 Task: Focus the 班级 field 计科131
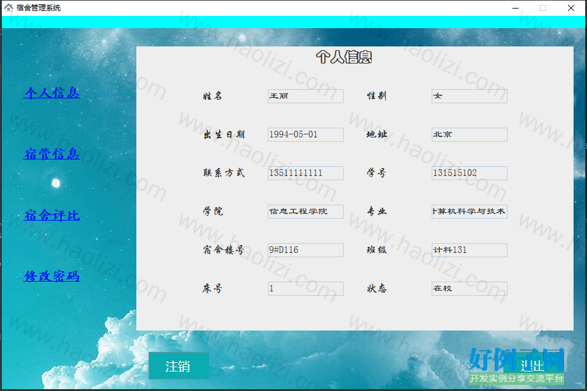click(470, 250)
